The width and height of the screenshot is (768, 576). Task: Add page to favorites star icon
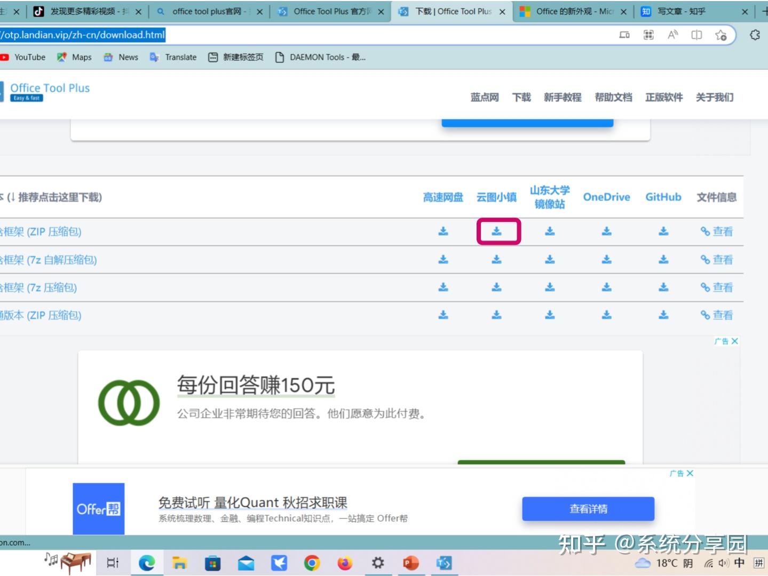721,35
